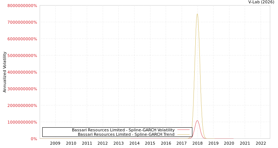Click the V-Lab (2026) watermark text
Image resolution: width=278 pixels, height=148 pixels.
coord(261,2)
